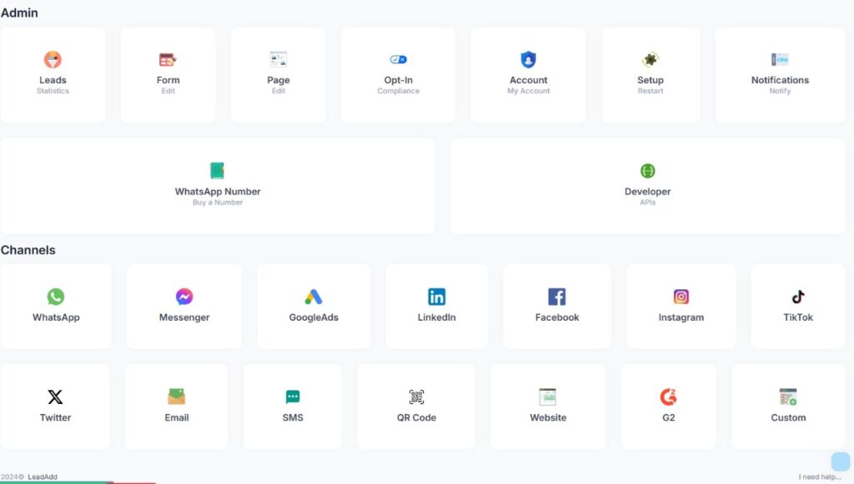Select the LinkedIn channel icon

coord(436,297)
